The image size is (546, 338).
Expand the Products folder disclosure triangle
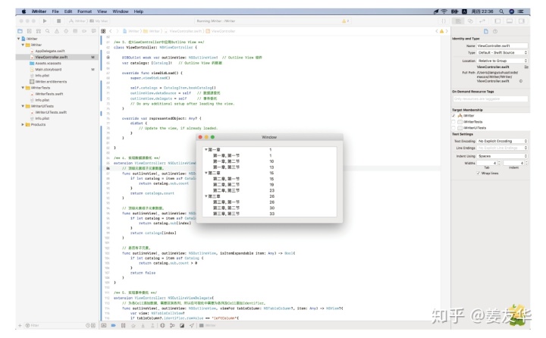pyautogui.click(x=23, y=124)
